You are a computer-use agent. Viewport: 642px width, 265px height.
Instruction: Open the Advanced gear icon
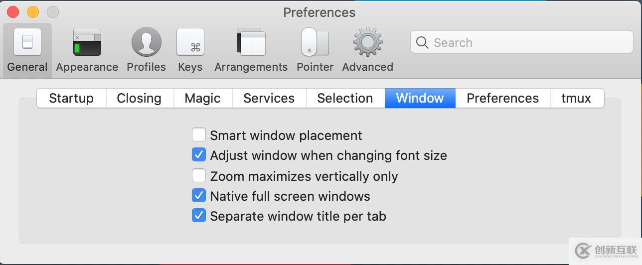[x=368, y=42]
